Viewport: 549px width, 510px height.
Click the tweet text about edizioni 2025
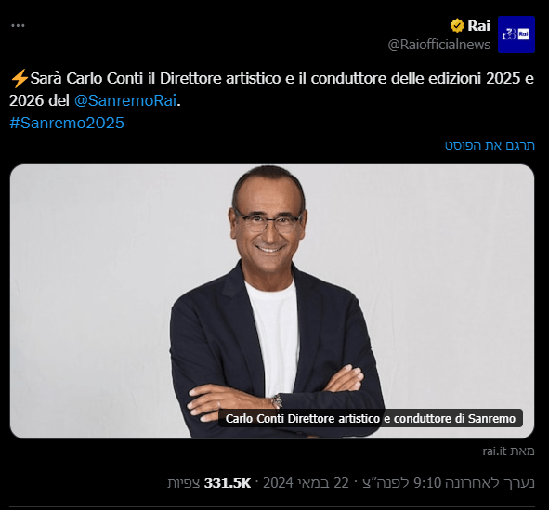click(x=271, y=89)
